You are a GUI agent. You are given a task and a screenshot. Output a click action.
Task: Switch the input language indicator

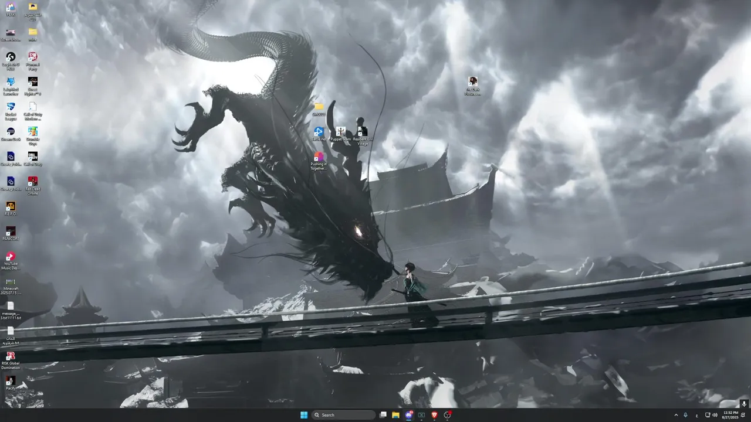[697, 415]
